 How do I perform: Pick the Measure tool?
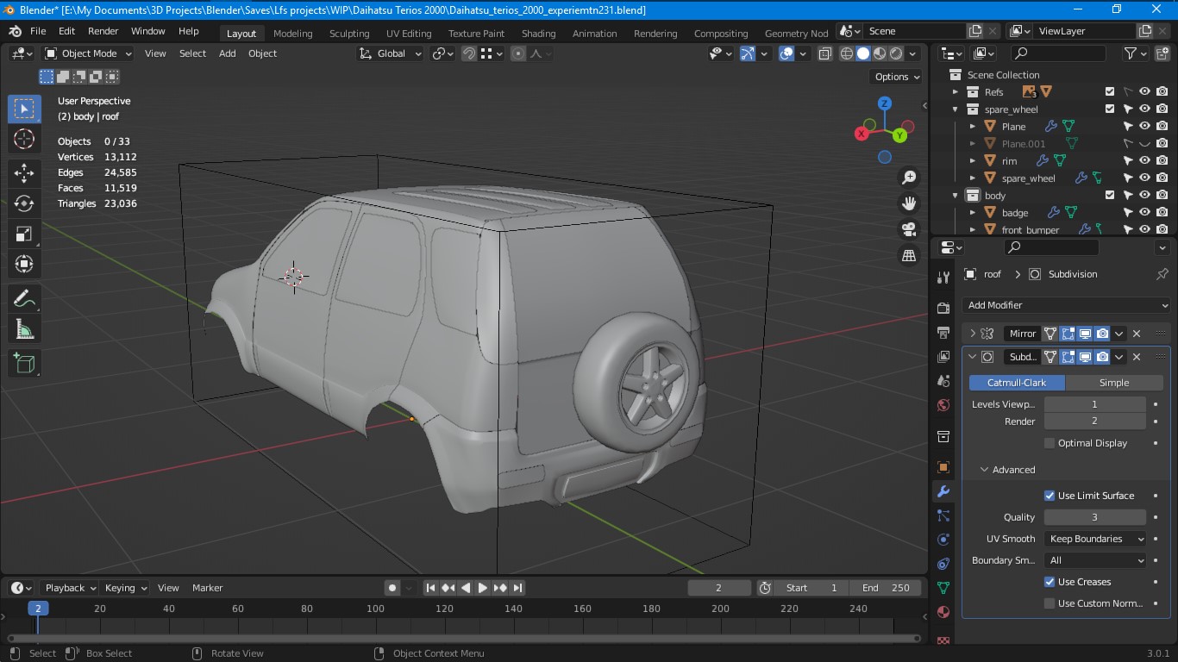24,329
